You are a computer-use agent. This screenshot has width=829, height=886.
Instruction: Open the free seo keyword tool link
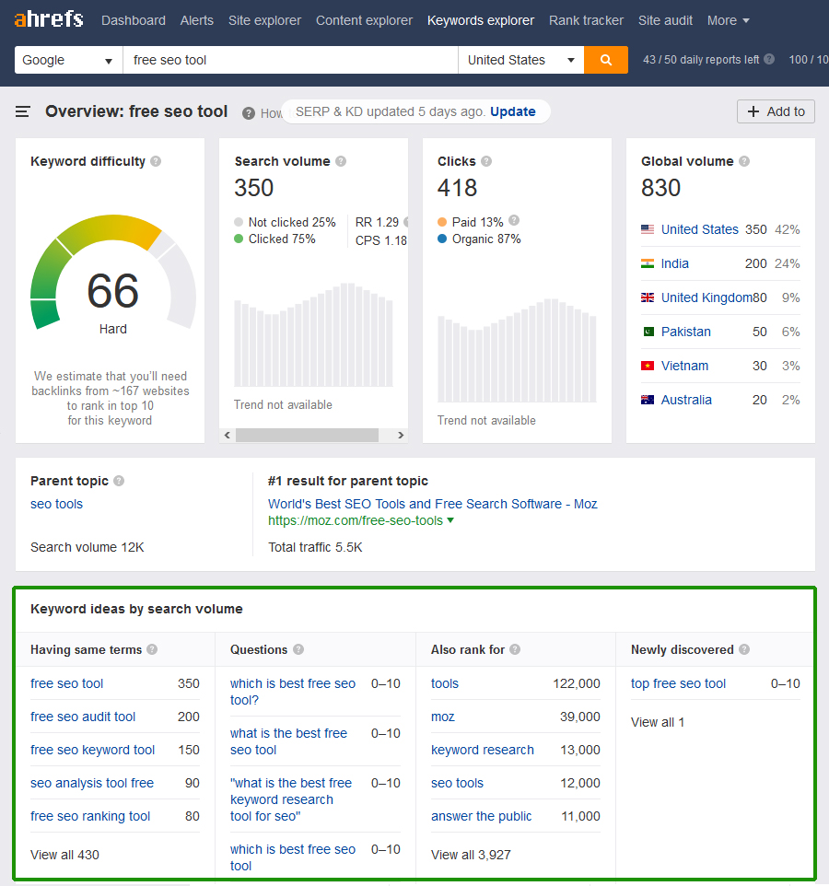click(93, 750)
